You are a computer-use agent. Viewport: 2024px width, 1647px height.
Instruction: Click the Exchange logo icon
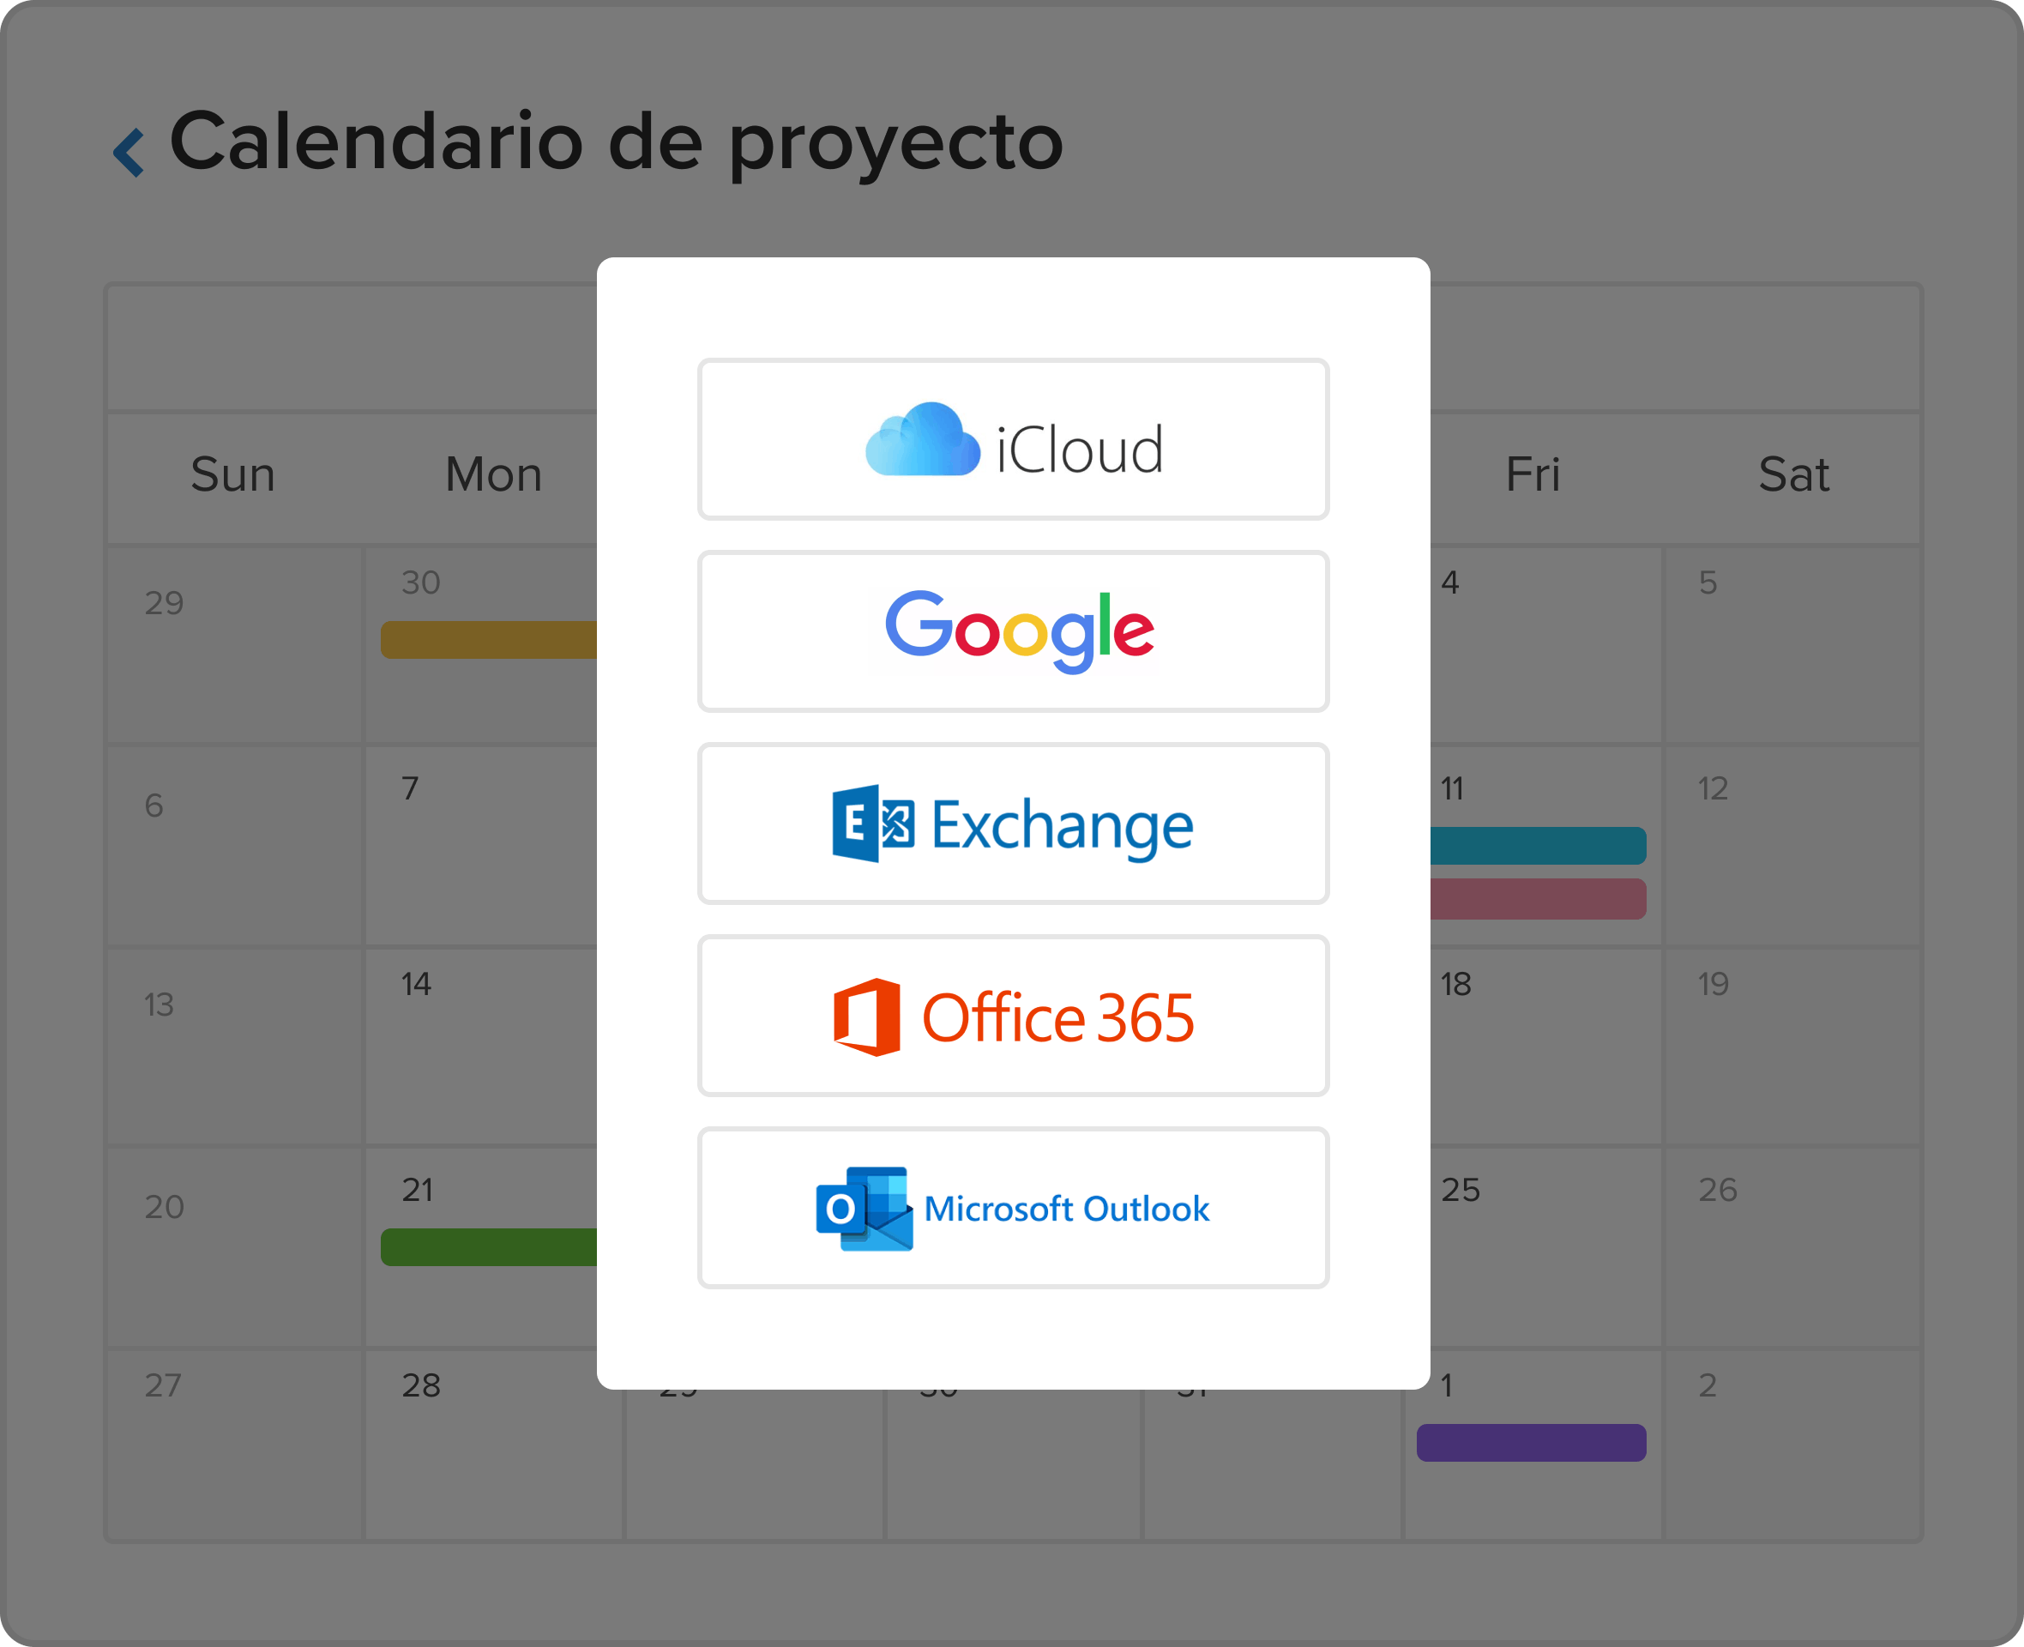872,823
